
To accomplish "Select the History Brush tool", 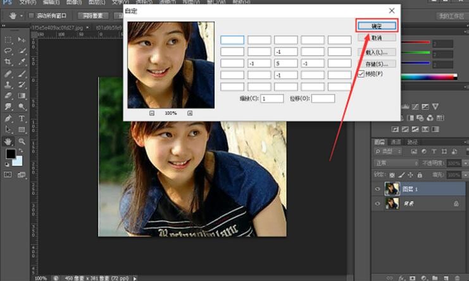I will (x=22, y=85).
